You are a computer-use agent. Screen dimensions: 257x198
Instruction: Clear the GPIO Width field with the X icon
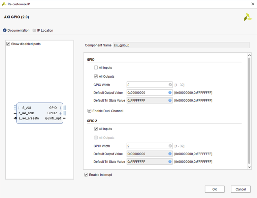pyautogui.click(x=170, y=85)
